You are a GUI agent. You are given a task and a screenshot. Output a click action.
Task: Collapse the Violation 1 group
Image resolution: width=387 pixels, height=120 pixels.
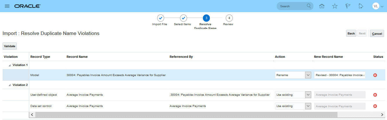pyautogui.click(x=10, y=65)
